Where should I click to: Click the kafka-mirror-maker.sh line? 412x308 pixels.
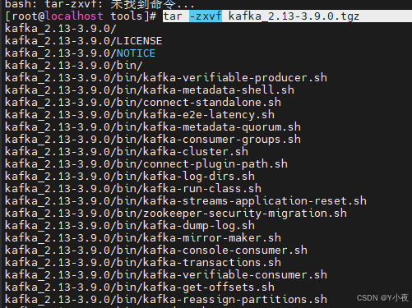pyautogui.click(x=143, y=238)
